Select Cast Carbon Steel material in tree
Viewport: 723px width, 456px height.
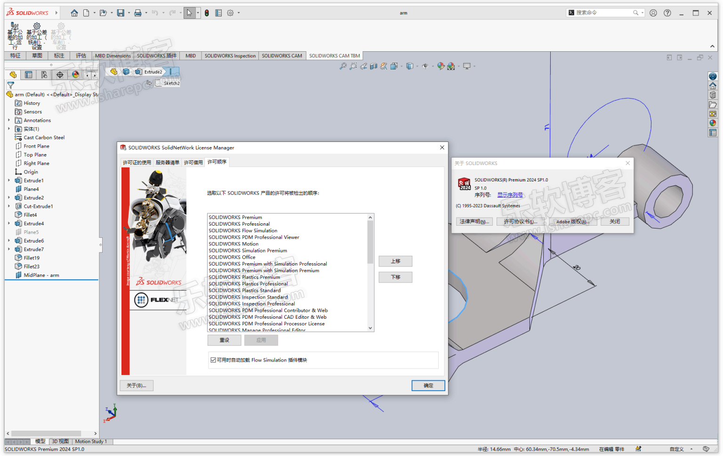tap(44, 138)
